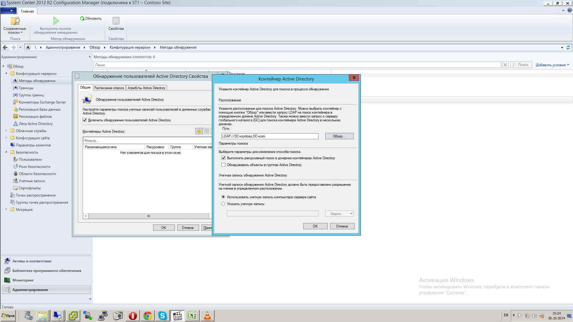
Task: Select Сертификаты node in the tree
Action: pos(30,188)
